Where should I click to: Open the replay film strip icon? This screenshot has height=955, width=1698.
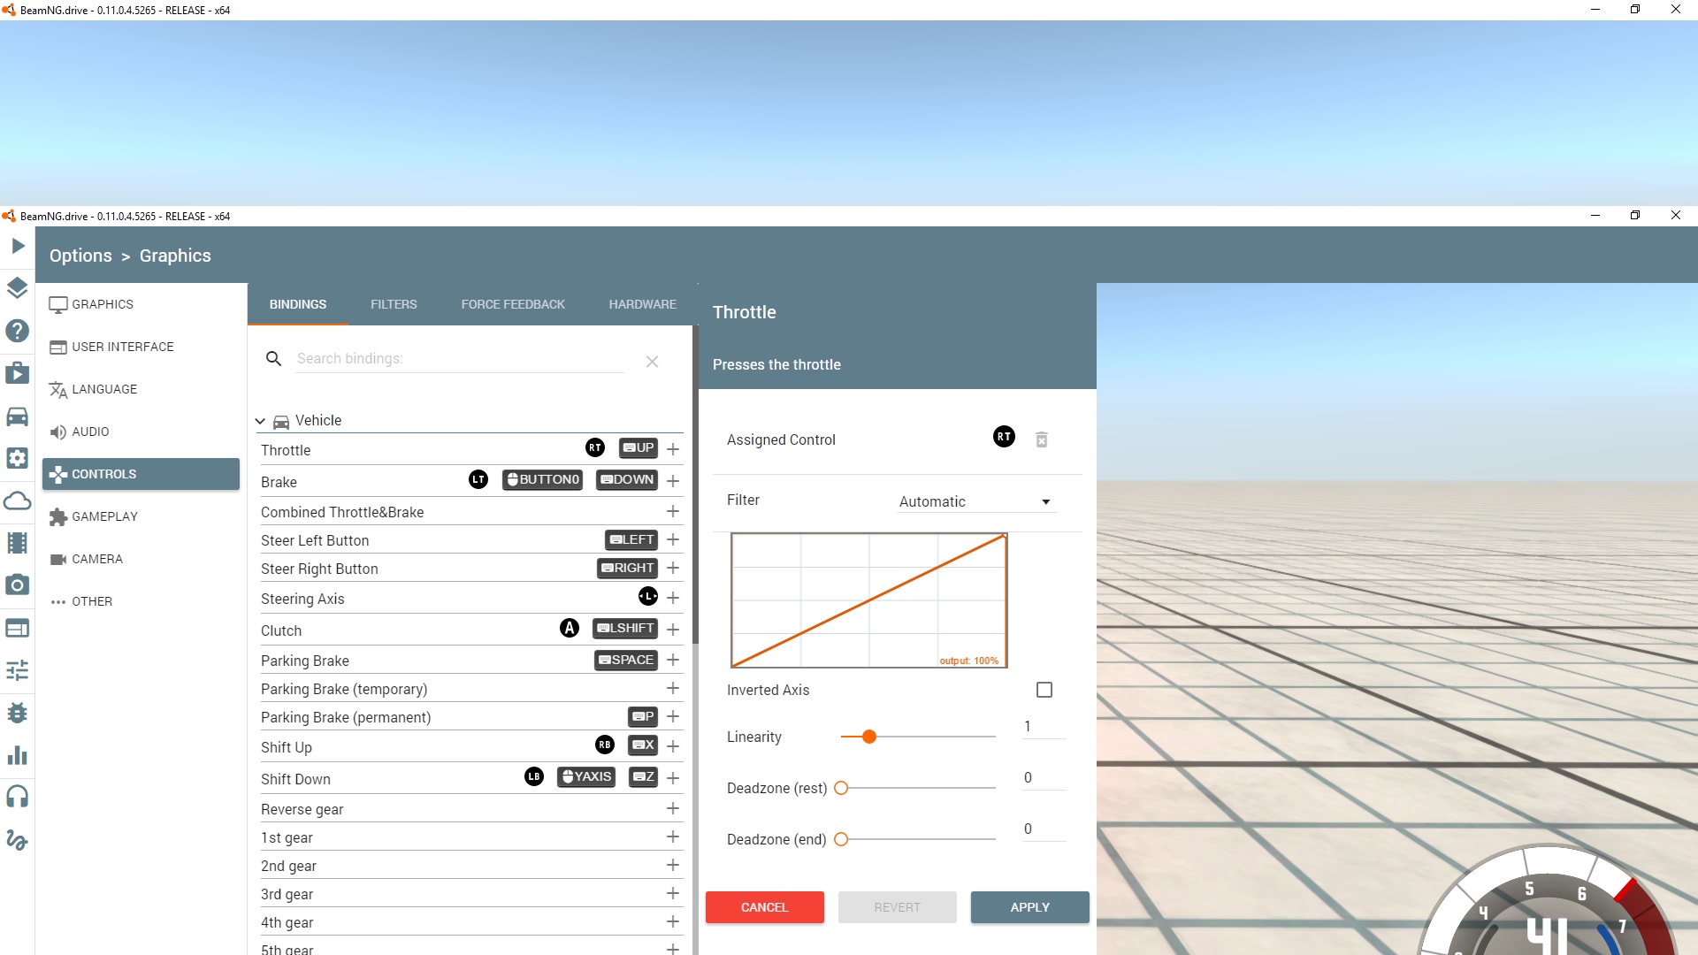point(18,543)
